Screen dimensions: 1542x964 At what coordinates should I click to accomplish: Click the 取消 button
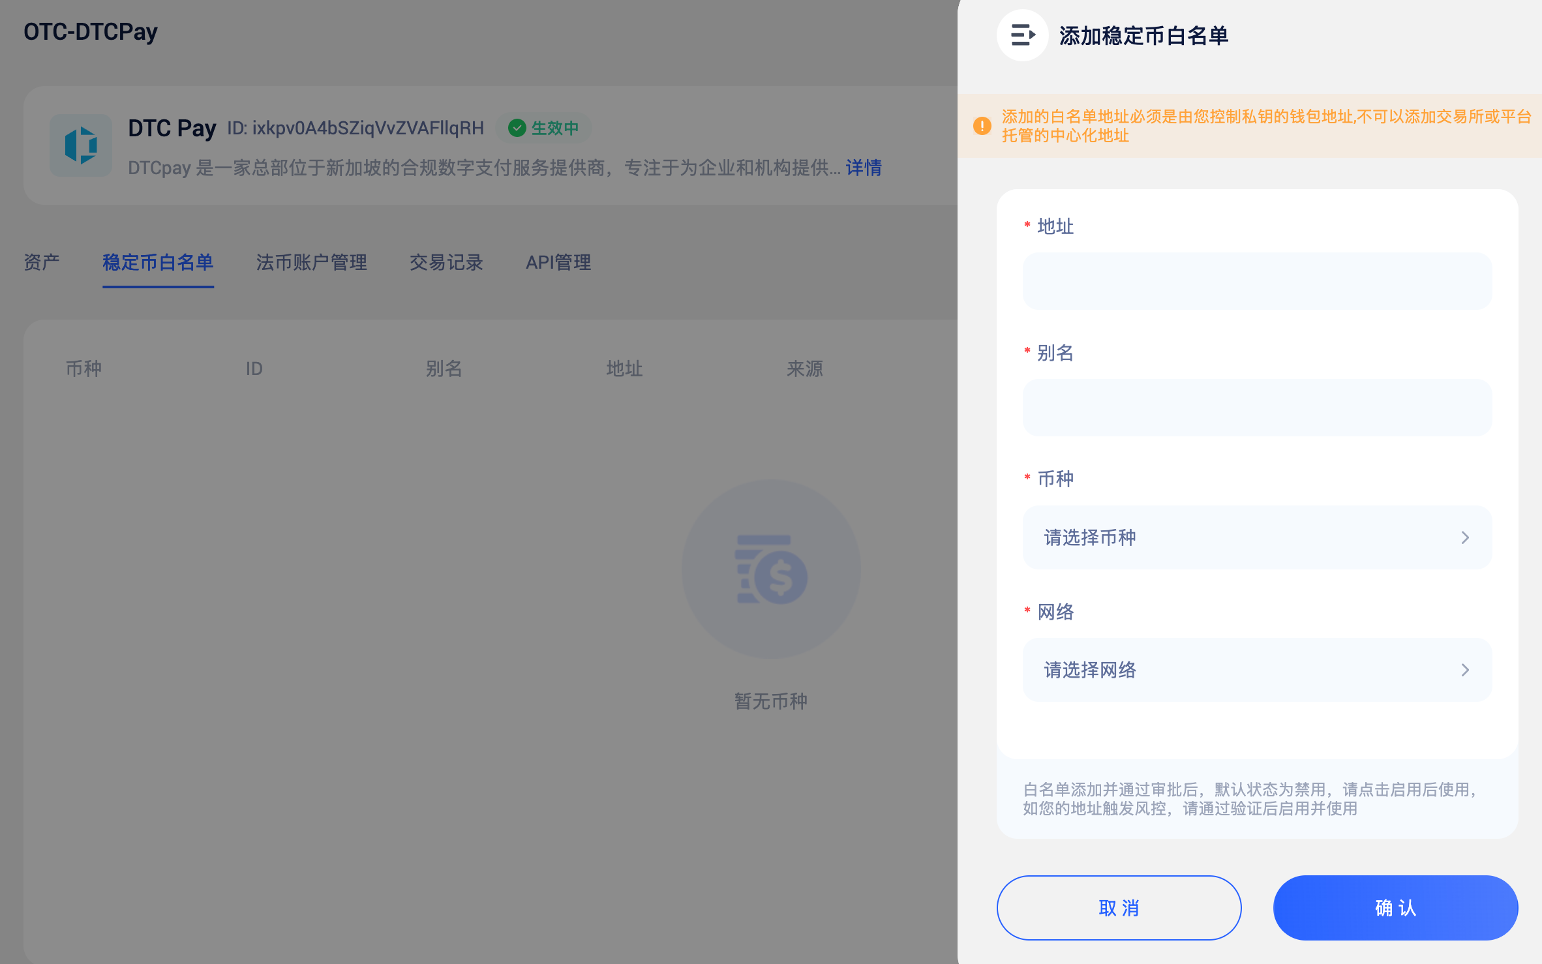tap(1119, 907)
